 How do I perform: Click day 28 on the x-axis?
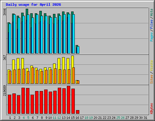[132, 118]
